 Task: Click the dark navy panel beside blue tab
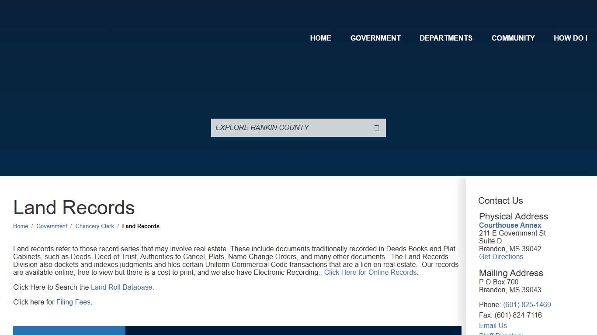point(293,331)
